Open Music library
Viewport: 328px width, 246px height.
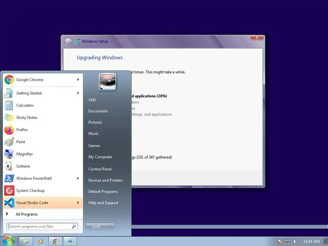pos(93,134)
